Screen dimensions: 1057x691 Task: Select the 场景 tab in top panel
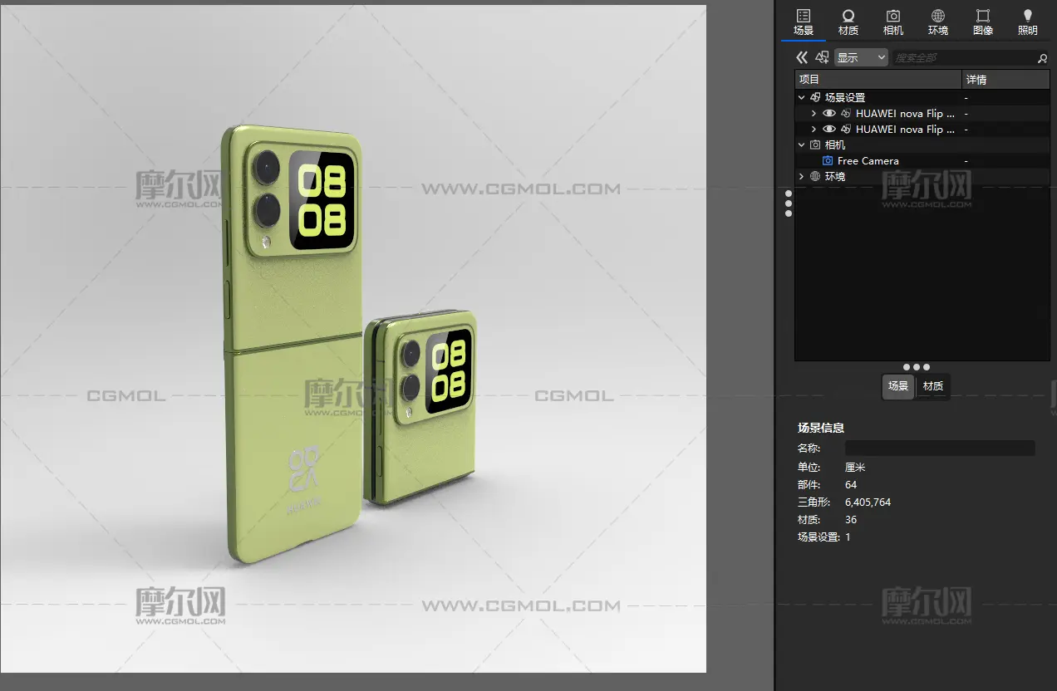(804, 22)
